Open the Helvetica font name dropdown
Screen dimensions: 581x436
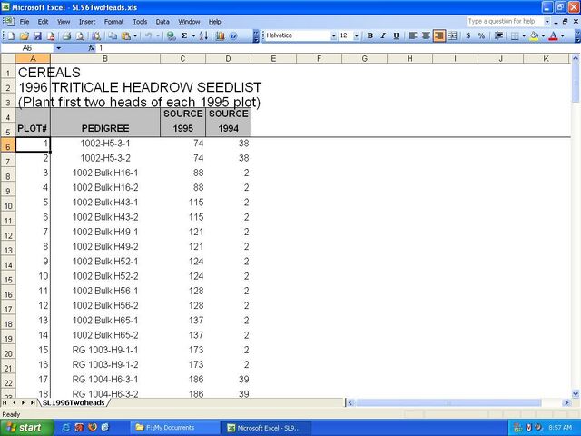click(333, 36)
